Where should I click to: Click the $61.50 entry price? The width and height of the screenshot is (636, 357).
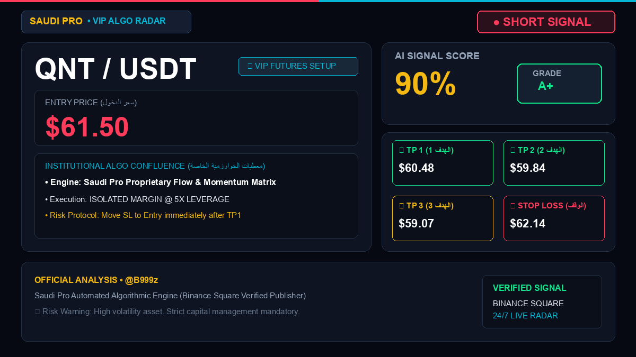(x=87, y=127)
